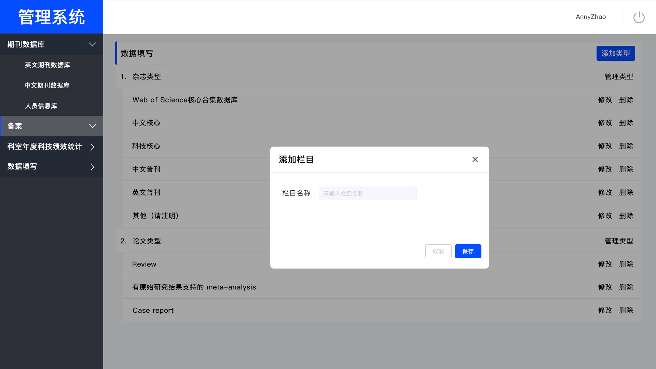This screenshot has width=656, height=369.
Task: Click 删除 for 科技核心 row
Action: click(x=626, y=146)
